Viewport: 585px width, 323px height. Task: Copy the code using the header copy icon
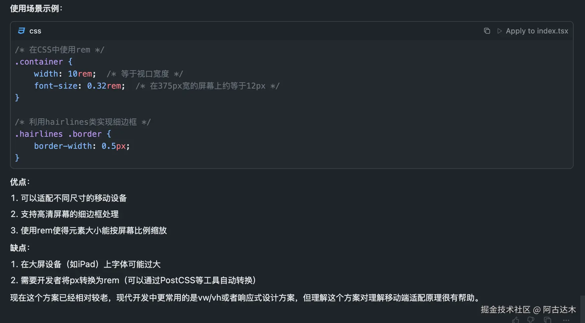pyautogui.click(x=487, y=30)
